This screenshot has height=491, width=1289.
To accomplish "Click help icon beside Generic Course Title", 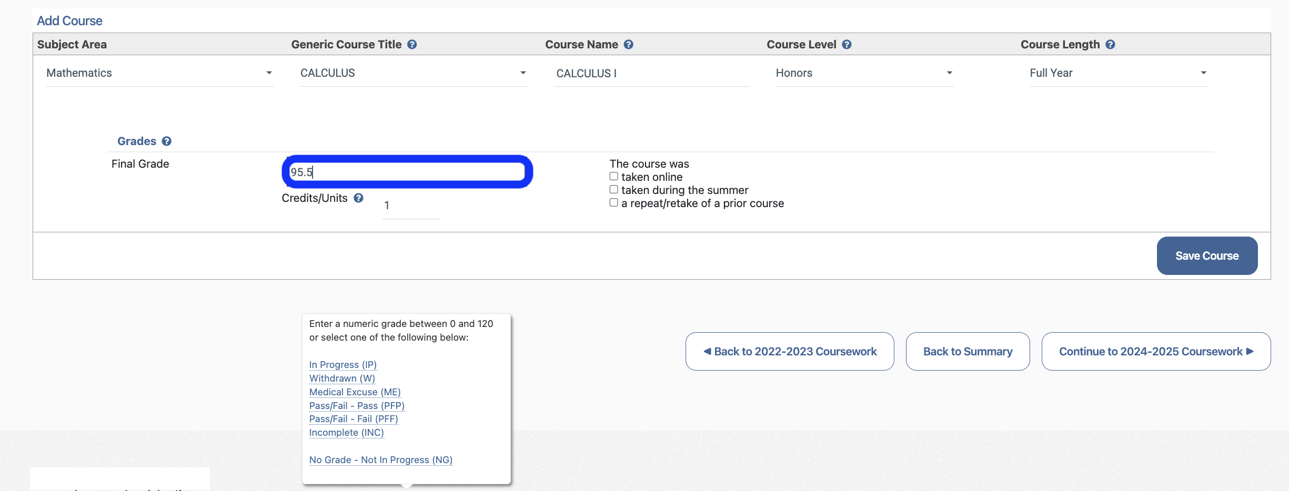I will click(412, 45).
